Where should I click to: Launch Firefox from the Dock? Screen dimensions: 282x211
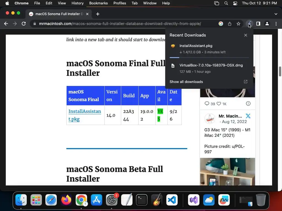point(66,200)
